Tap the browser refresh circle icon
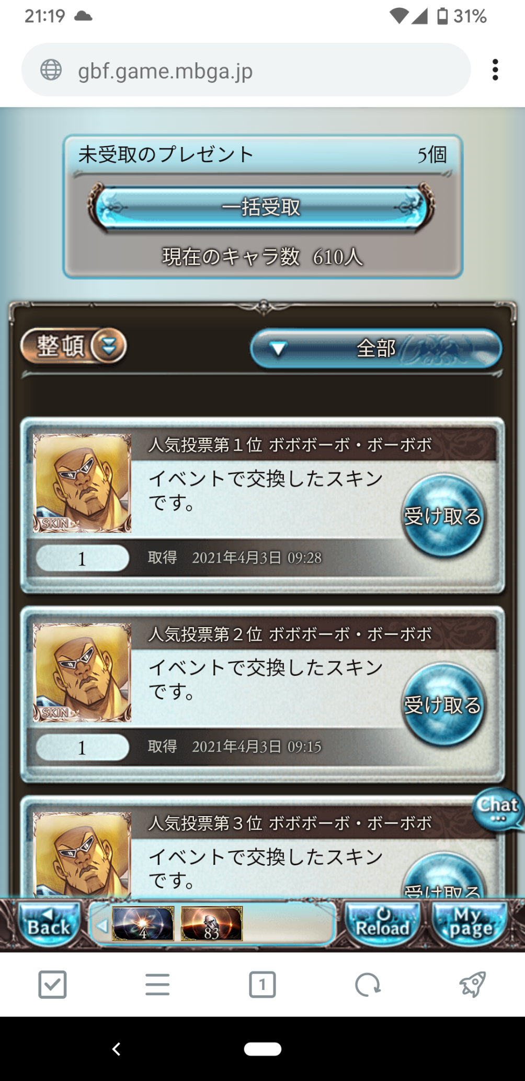This screenshot has height=1081, width=525. (368, 985)
